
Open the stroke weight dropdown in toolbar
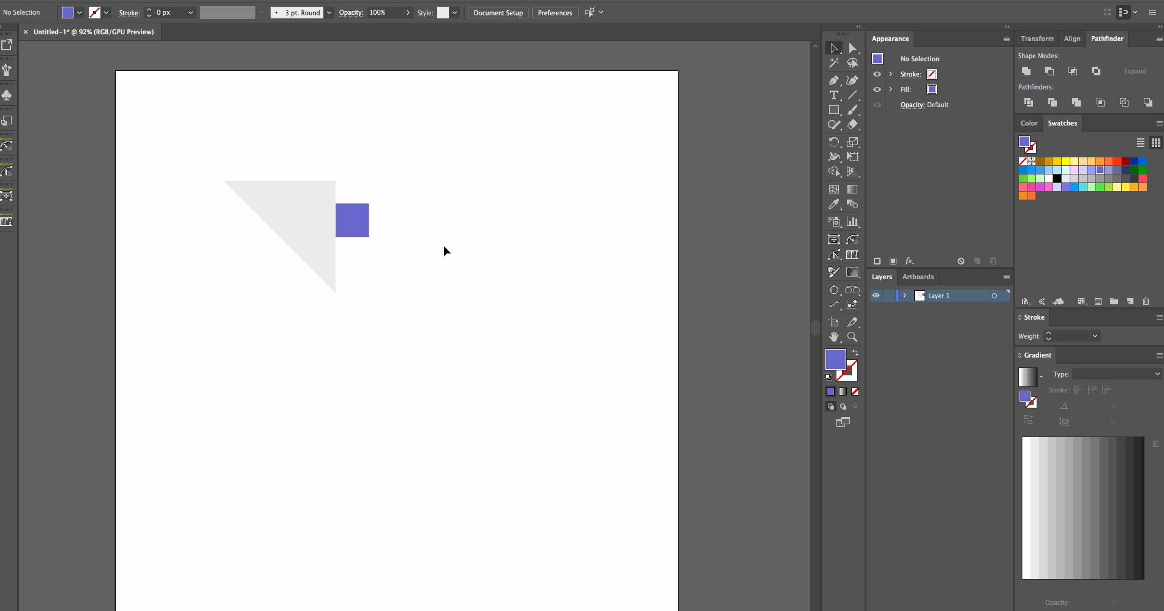point(190,12)
